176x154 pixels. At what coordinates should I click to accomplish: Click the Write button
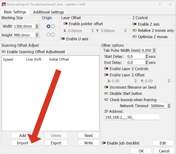[88, 143]
